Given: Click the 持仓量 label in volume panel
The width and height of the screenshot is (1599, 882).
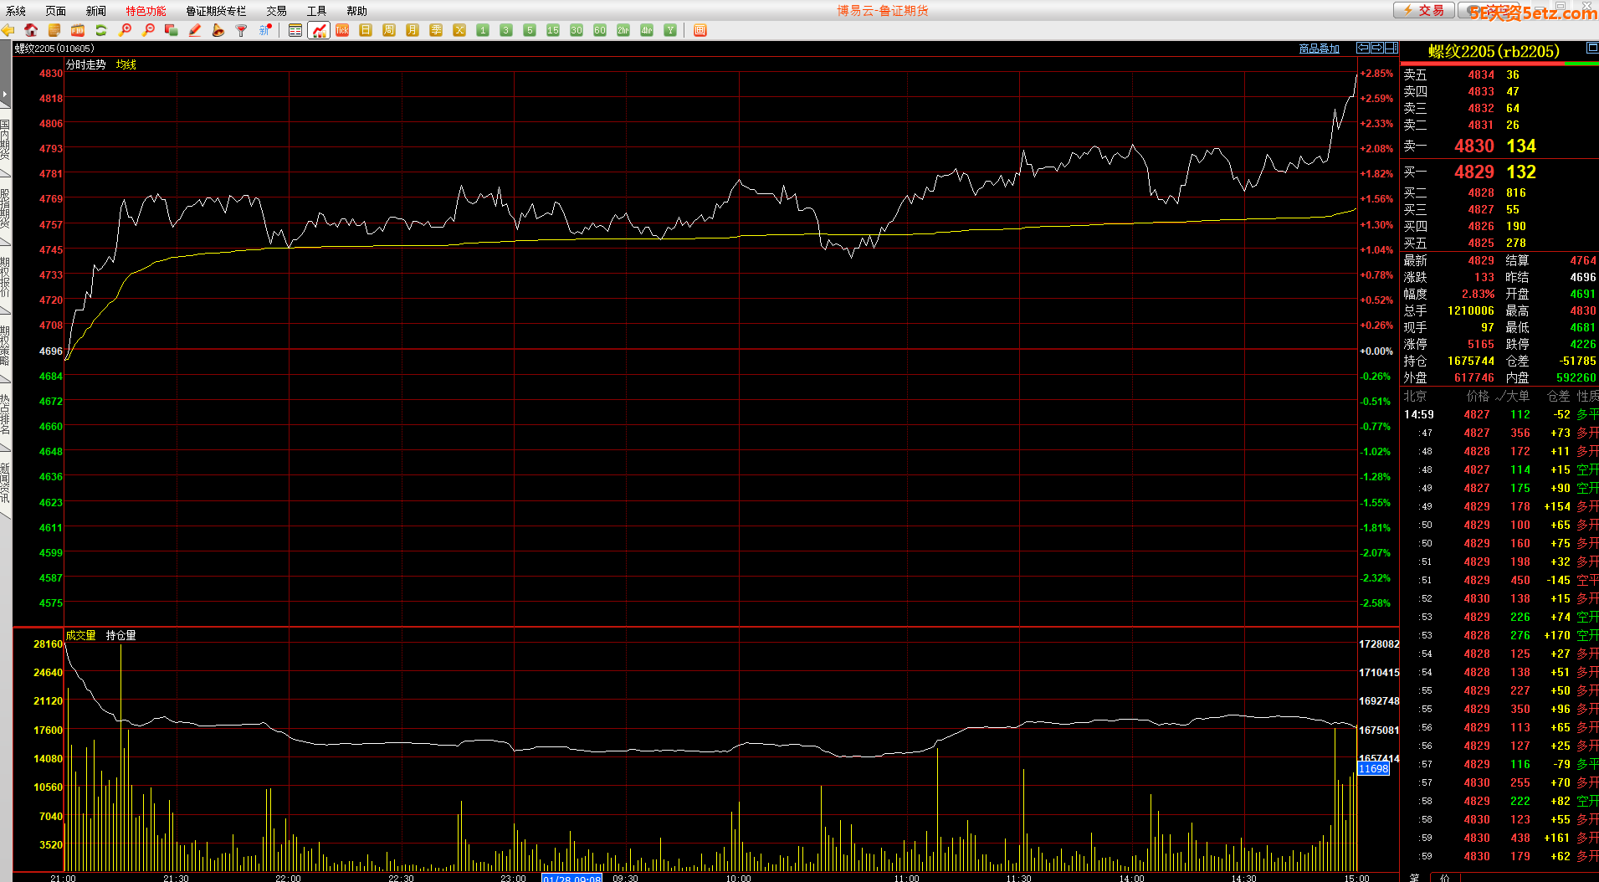Looking at the screenshot, I should tap(120, 635).
